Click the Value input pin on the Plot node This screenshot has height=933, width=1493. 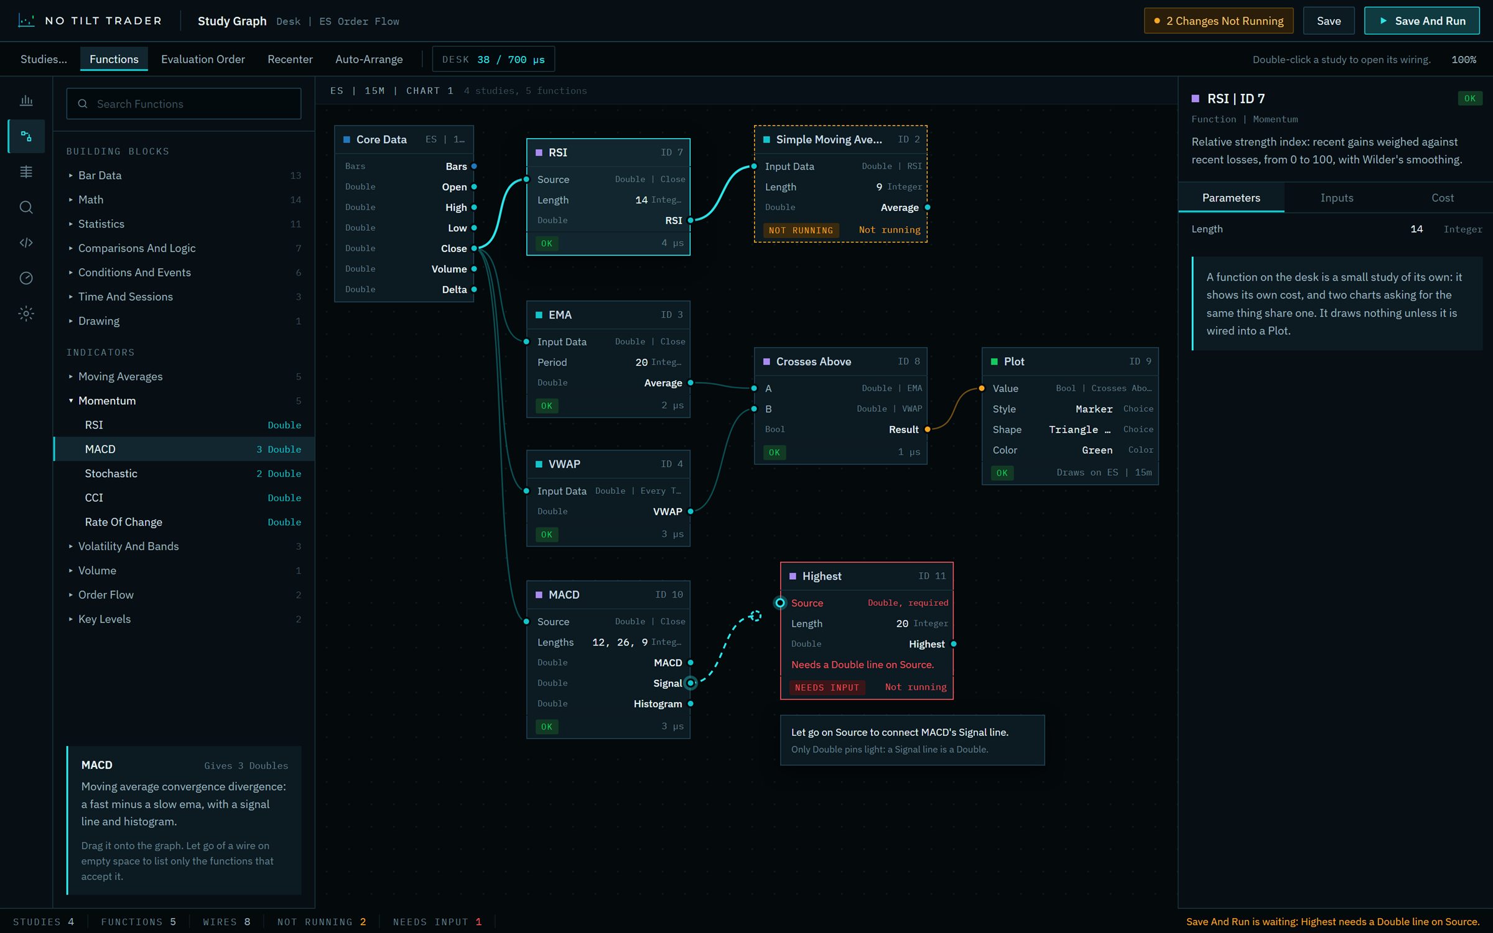982,388
